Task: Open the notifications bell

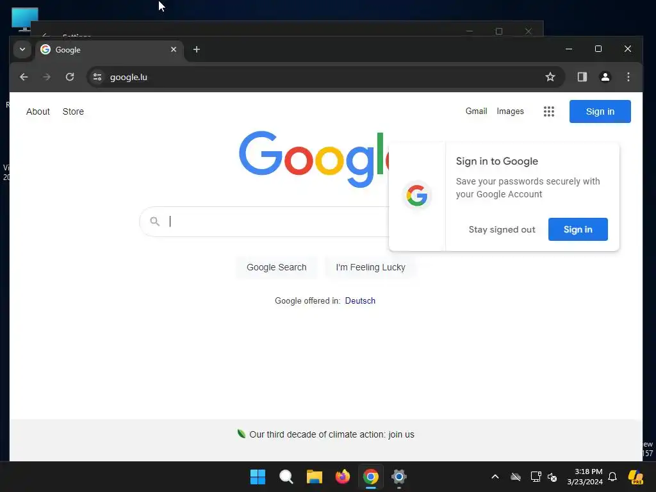Action: coord(612,477)
